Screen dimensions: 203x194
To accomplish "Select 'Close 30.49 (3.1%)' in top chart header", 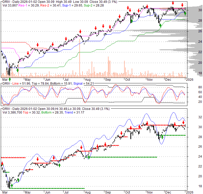I will point(104,2).
